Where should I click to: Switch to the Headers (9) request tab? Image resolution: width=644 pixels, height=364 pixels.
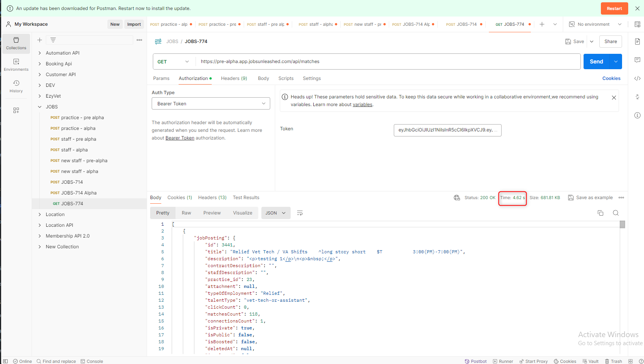[x=234, y=78]
